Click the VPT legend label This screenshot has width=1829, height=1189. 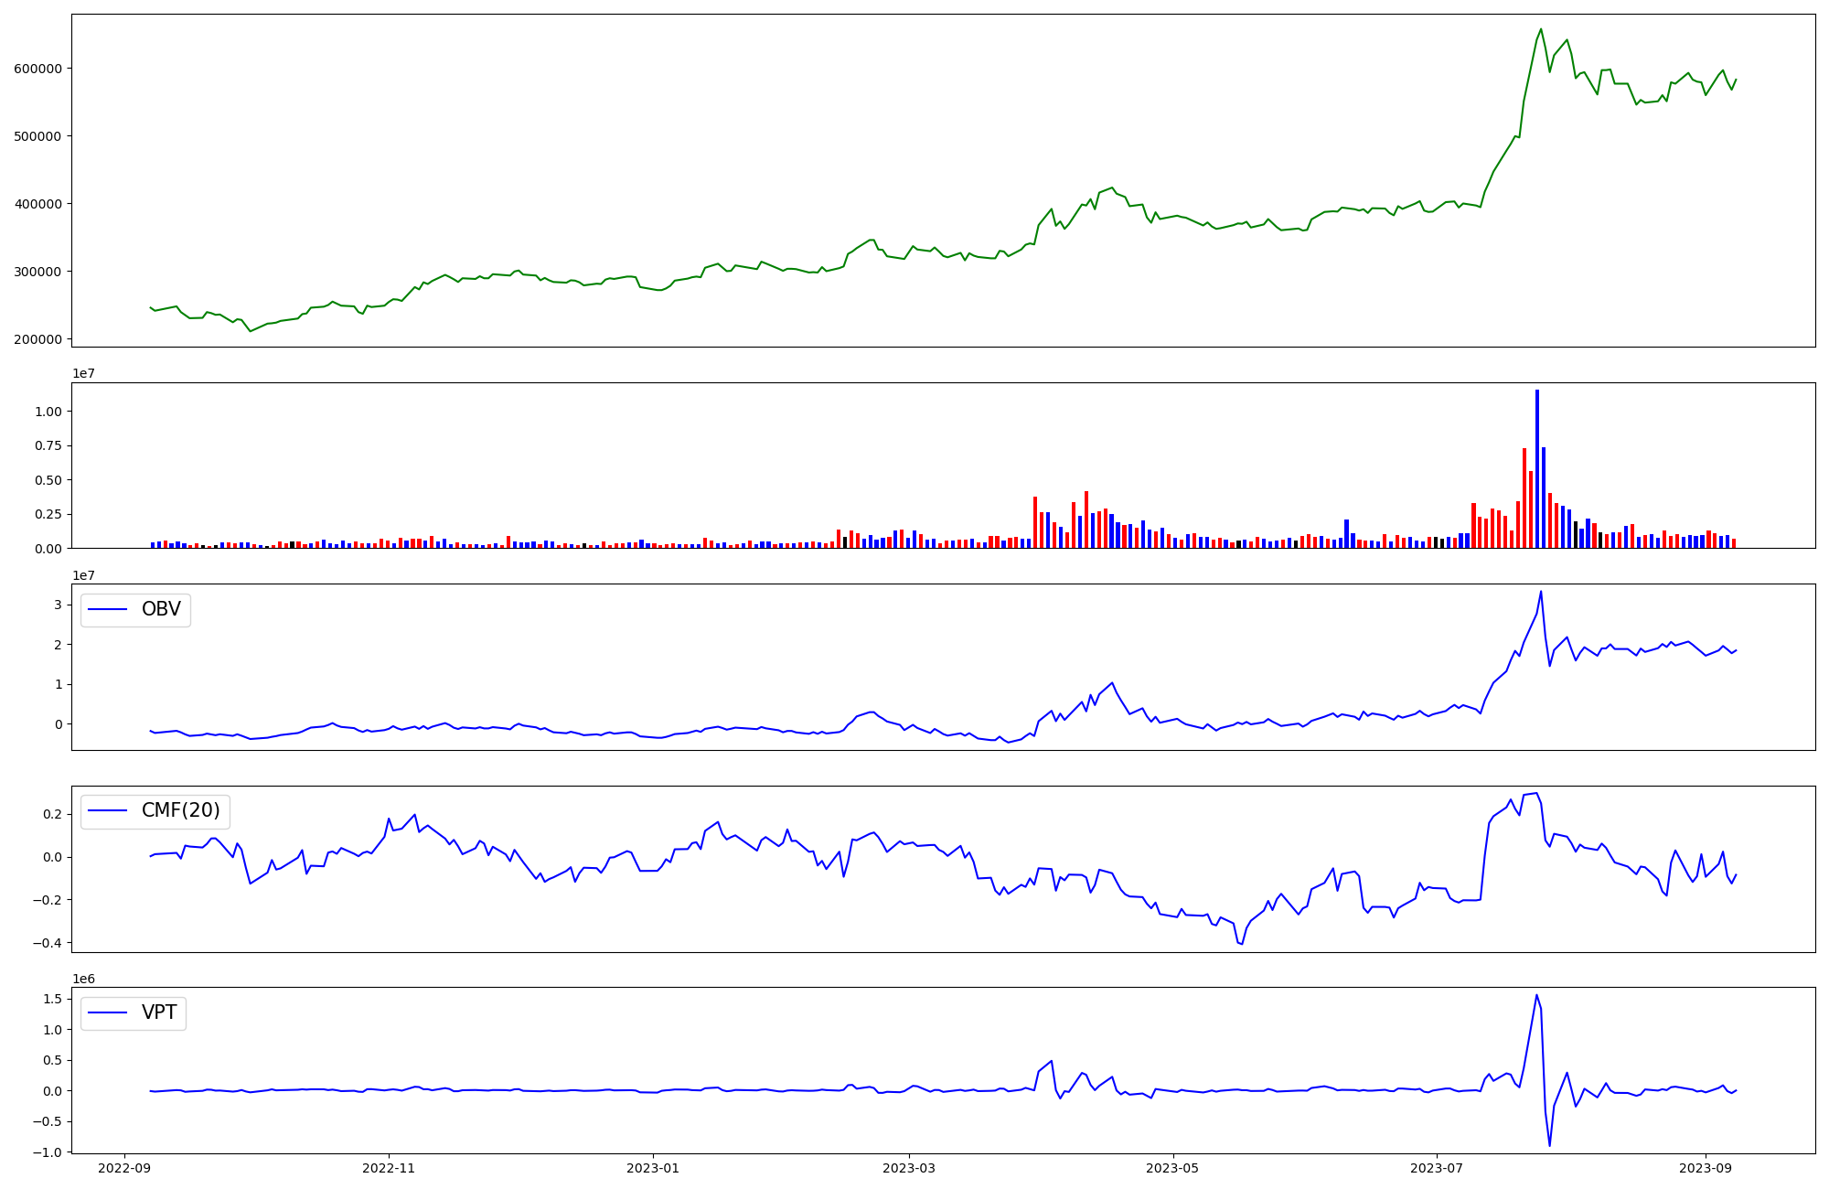(x=159, y=1012)
